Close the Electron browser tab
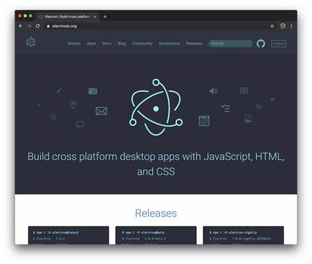 click(95, 16)
